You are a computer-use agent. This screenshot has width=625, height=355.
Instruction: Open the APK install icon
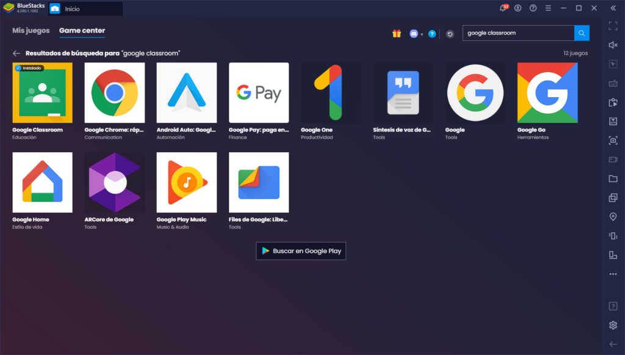(613, 120)
